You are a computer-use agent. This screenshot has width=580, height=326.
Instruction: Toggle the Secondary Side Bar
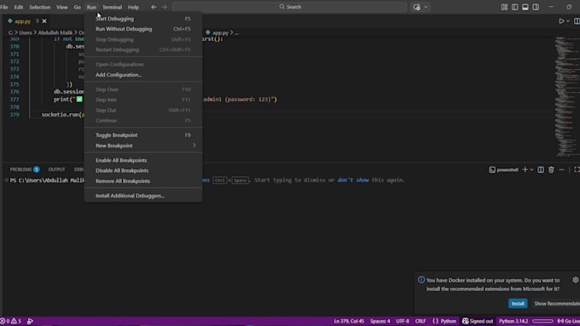[x=536, y=7]
